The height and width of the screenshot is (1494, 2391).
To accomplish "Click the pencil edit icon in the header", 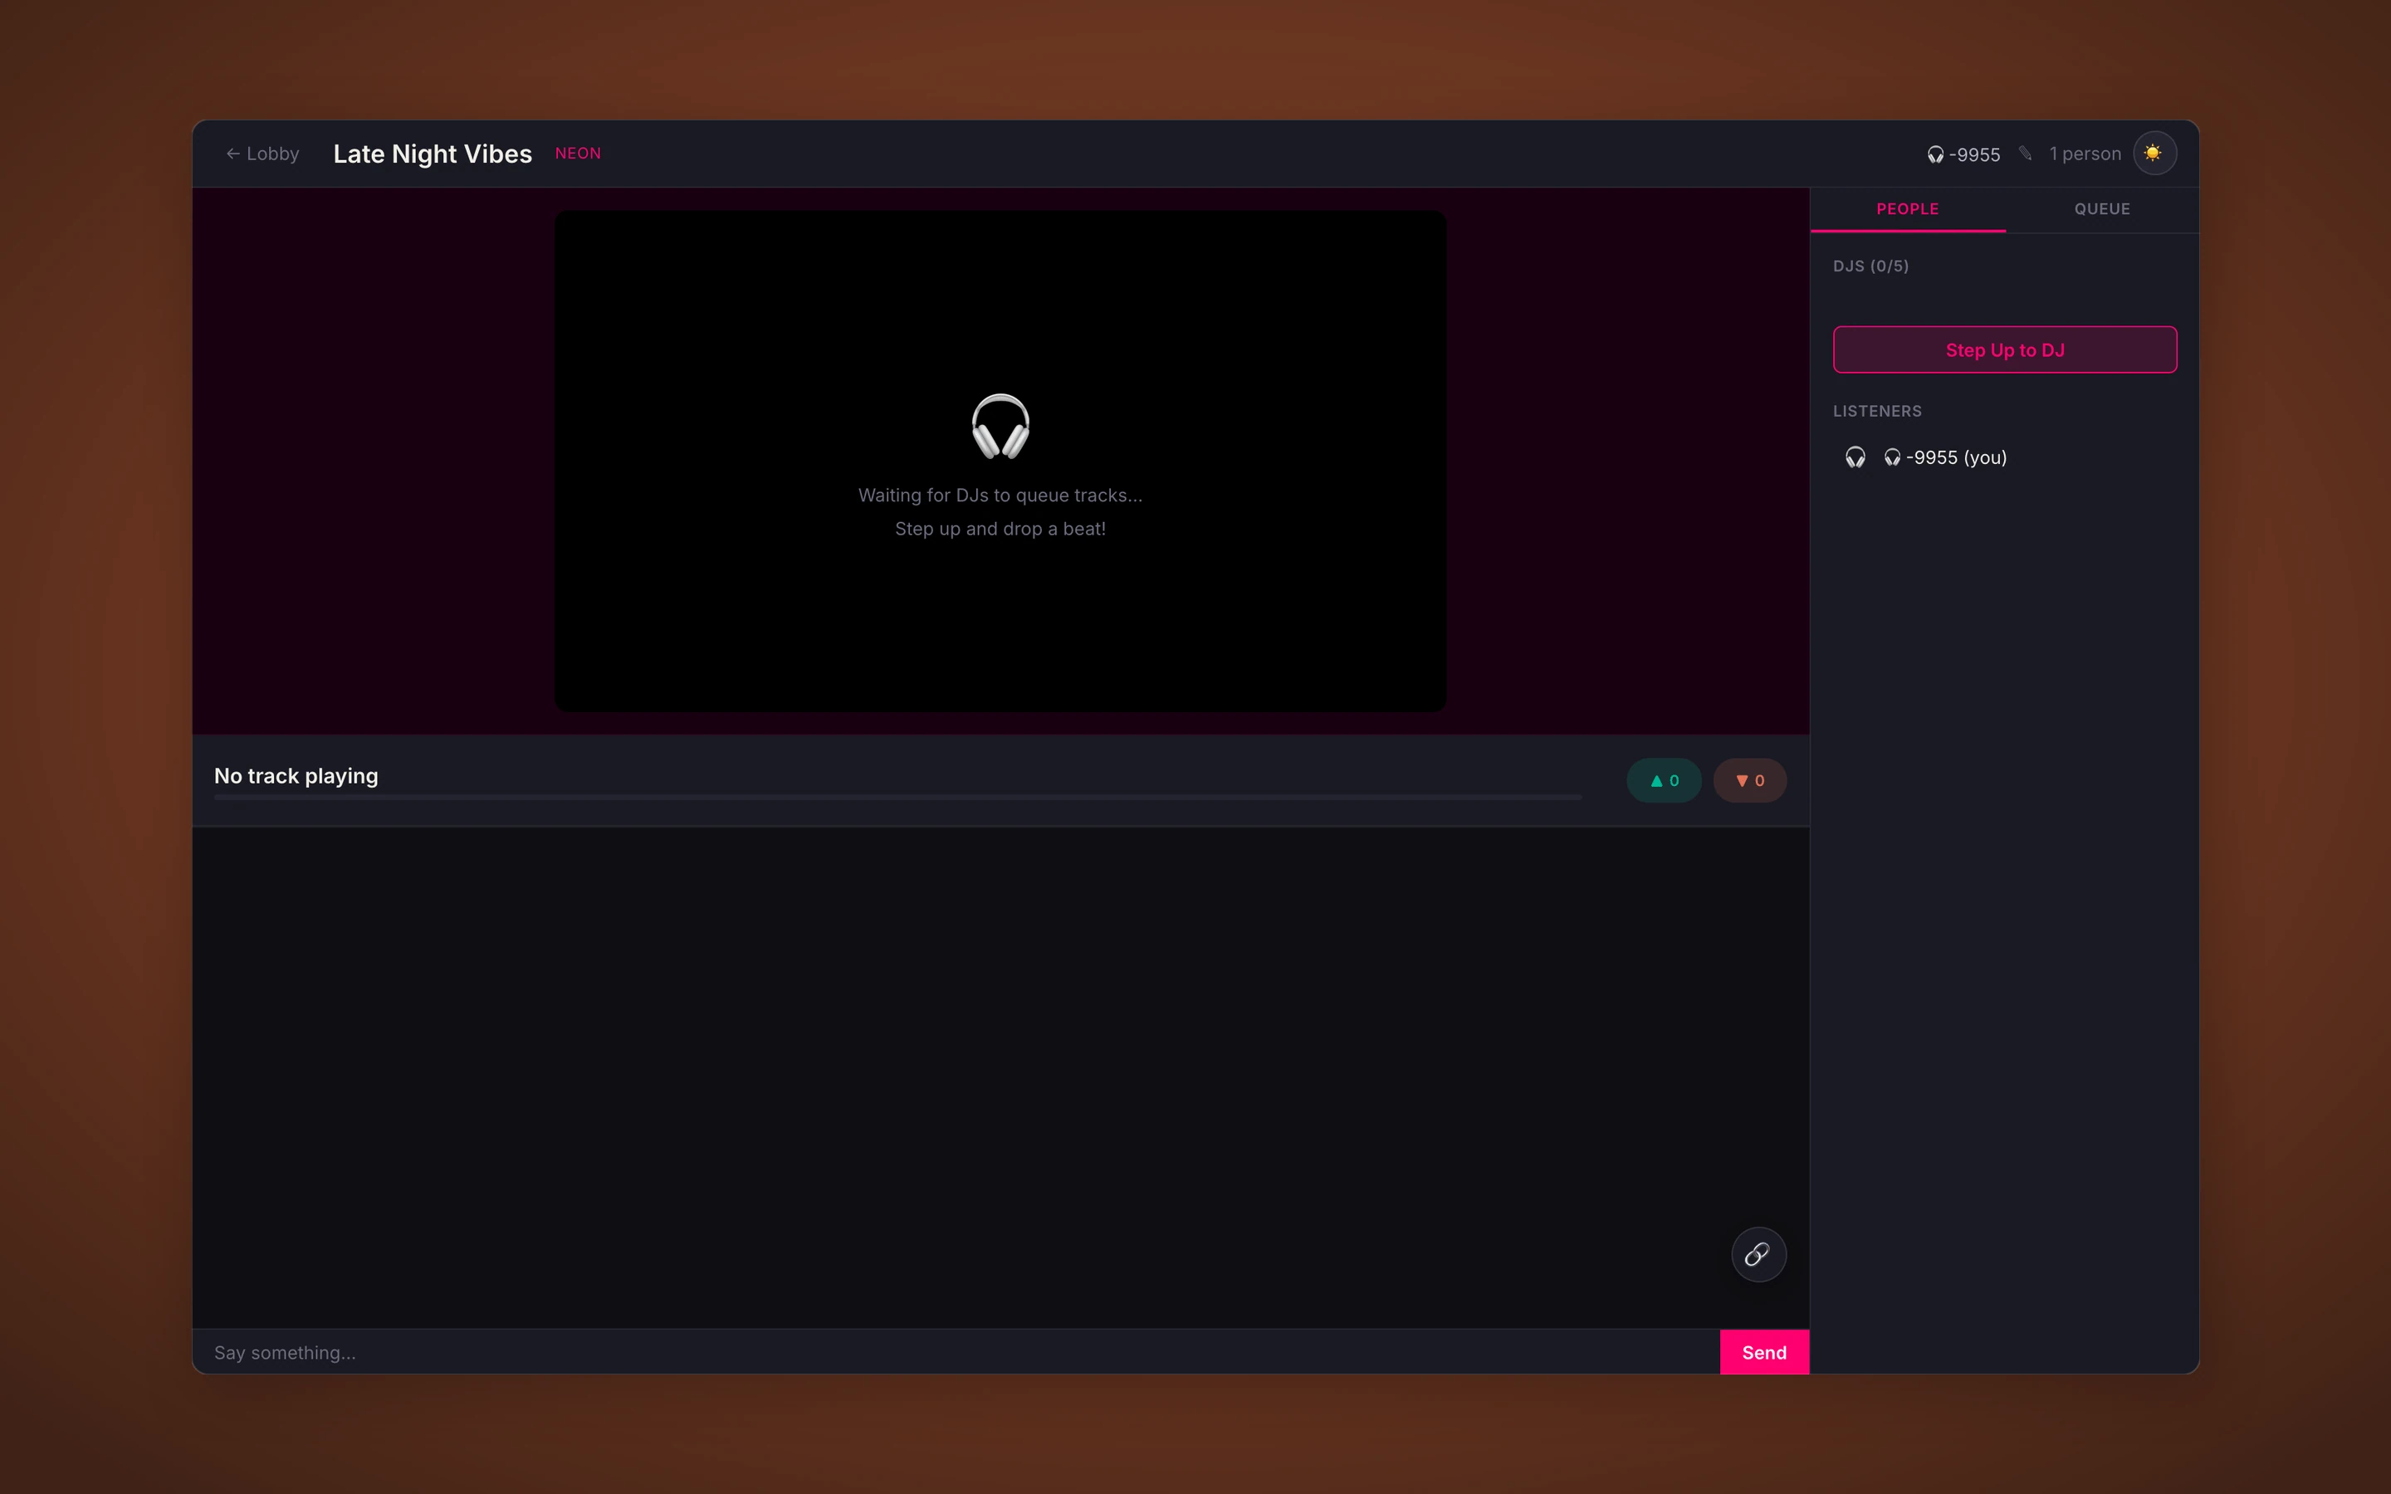I will tap(2026, 154).
